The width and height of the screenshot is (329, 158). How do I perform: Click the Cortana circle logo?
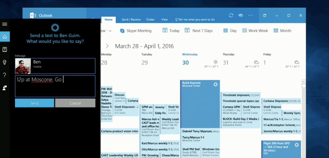click(55, 27)
